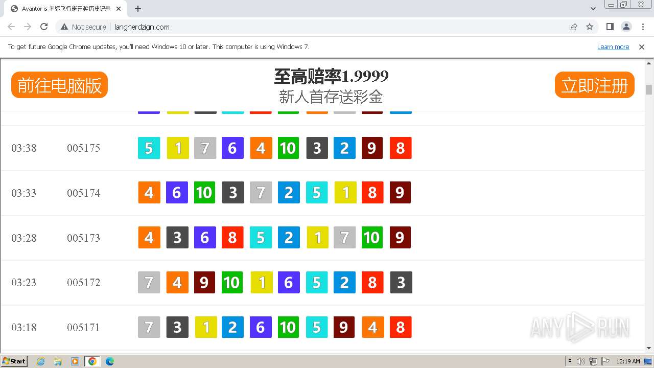Launch Internet Explorer from taskbar
This screenshot has height=368, width=654.
coord(41,361)
